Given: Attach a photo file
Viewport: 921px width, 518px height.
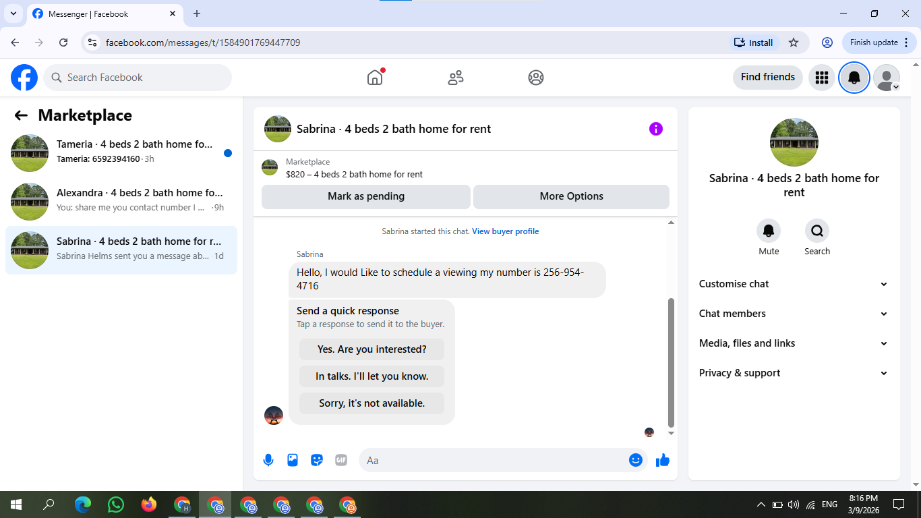Looking at the screenshot, I should tap(293, 460).
